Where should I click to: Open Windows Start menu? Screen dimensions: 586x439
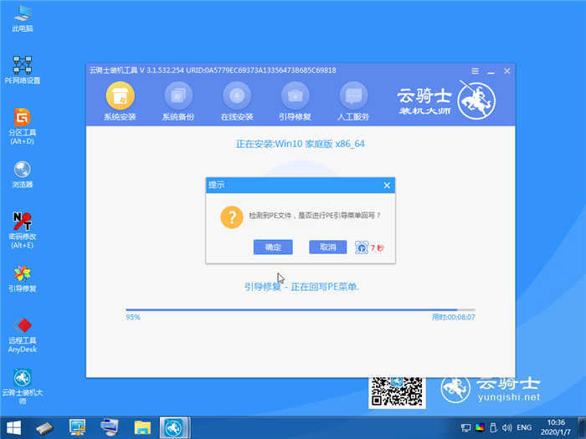click(x=14, y=428)
